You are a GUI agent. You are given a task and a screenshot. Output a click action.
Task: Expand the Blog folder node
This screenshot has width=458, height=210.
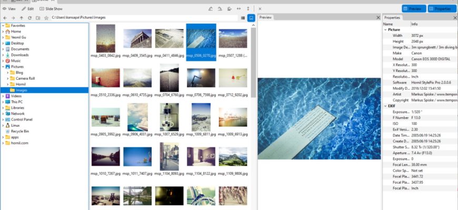click(x=7, y=72)
